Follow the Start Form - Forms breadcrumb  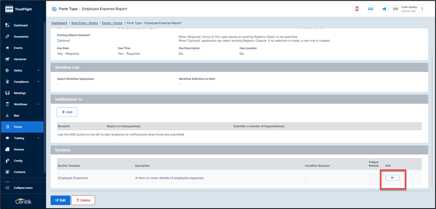tap(84, 23)
